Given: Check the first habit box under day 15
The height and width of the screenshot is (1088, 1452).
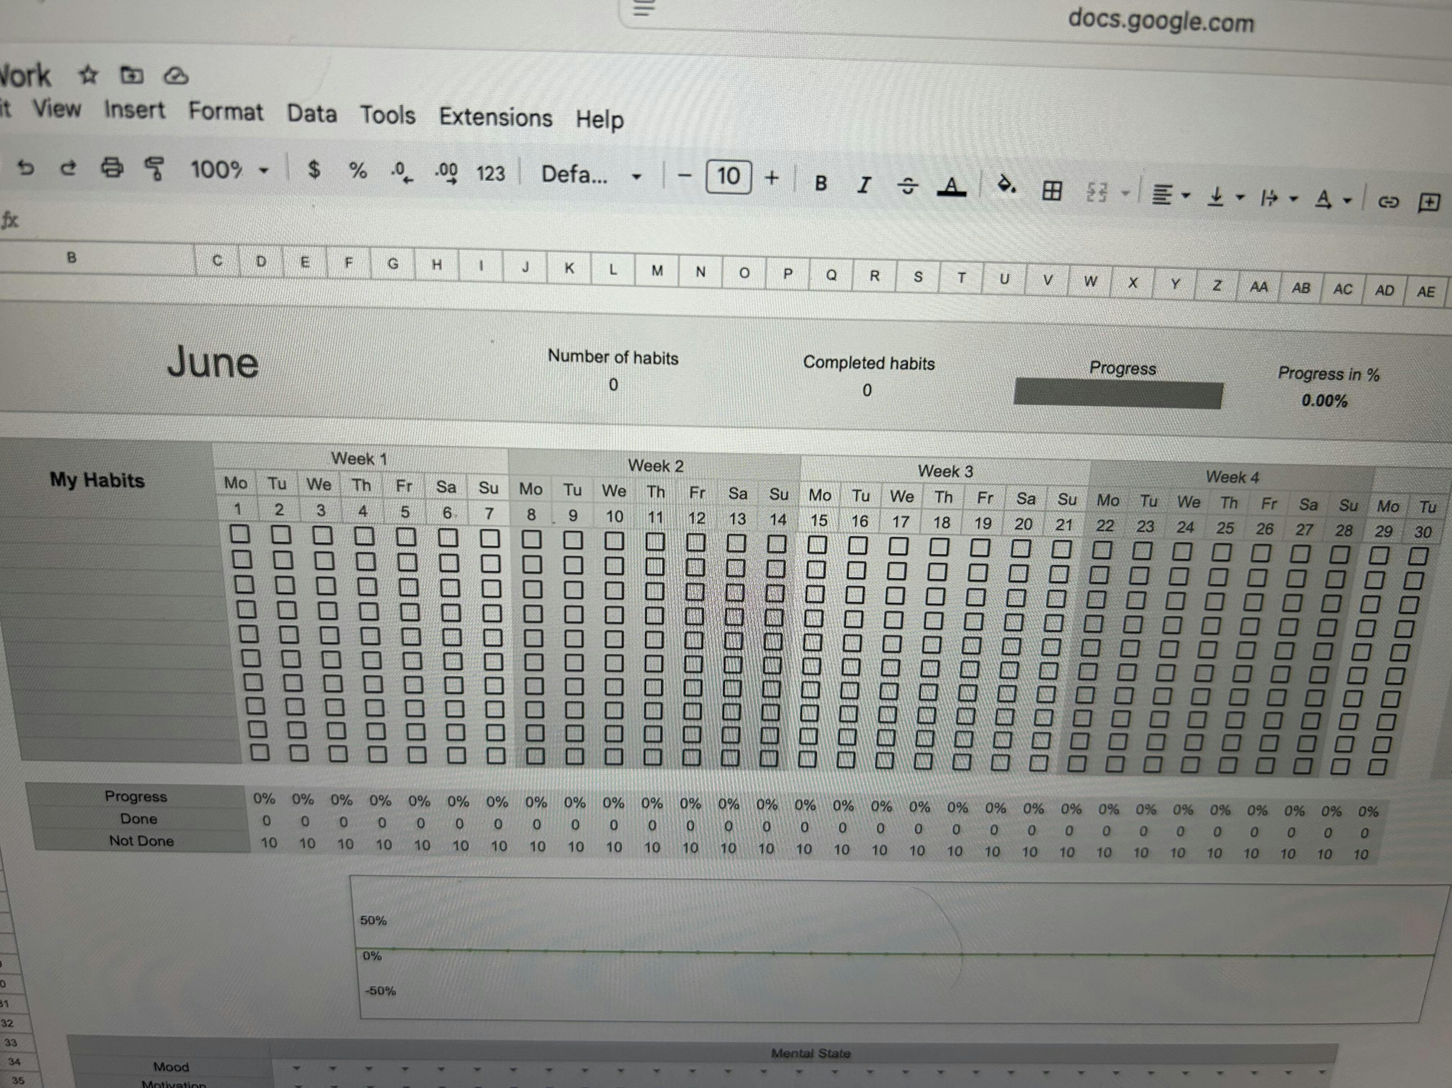Looking at the screenshot, I should pyautogui.click(x=817, y=544).
